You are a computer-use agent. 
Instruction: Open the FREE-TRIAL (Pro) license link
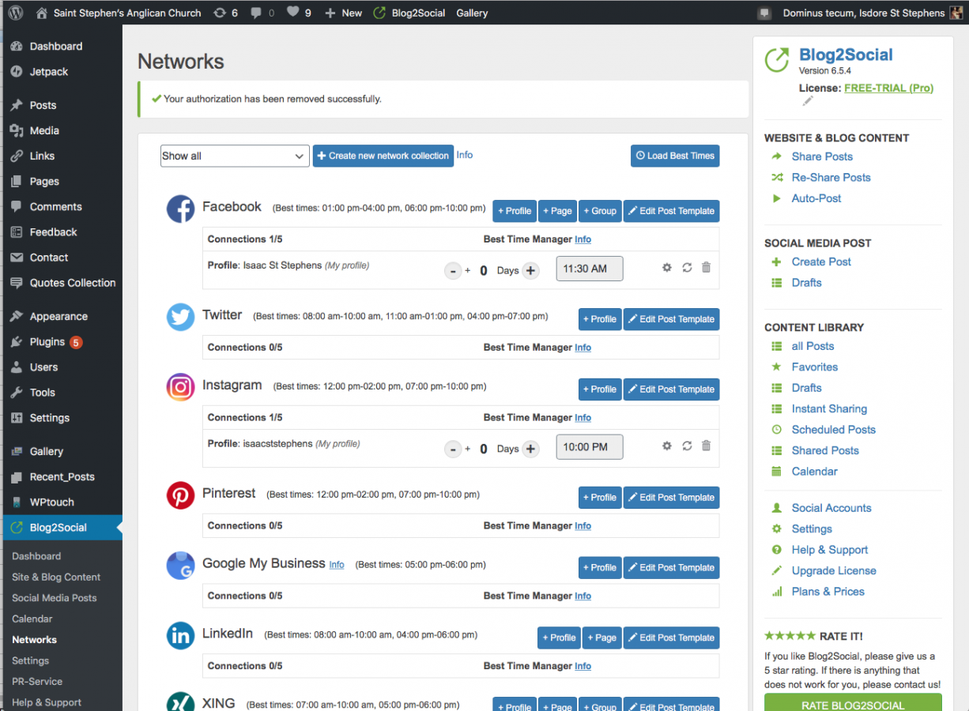pos(888,88)
